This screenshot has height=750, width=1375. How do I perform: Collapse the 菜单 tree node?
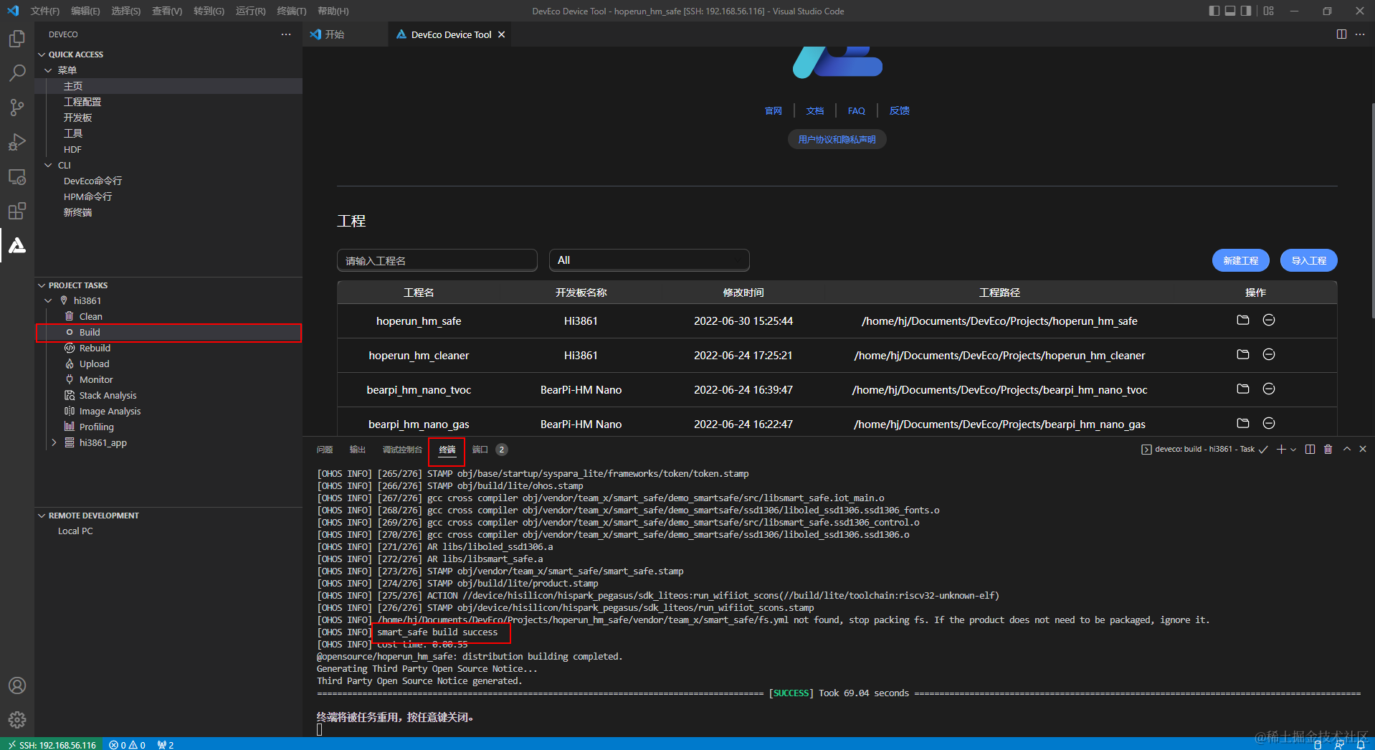click(x=48, y=70)
